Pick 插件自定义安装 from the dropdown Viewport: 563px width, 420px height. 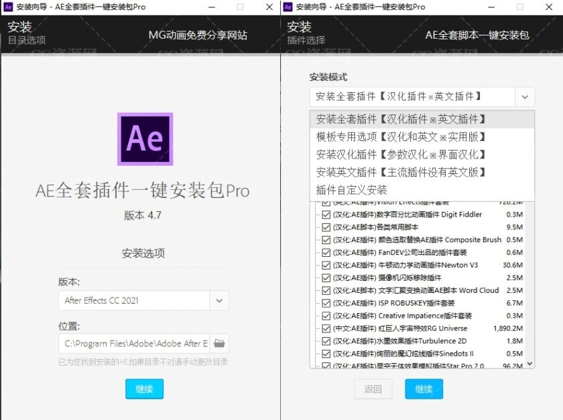352,190
